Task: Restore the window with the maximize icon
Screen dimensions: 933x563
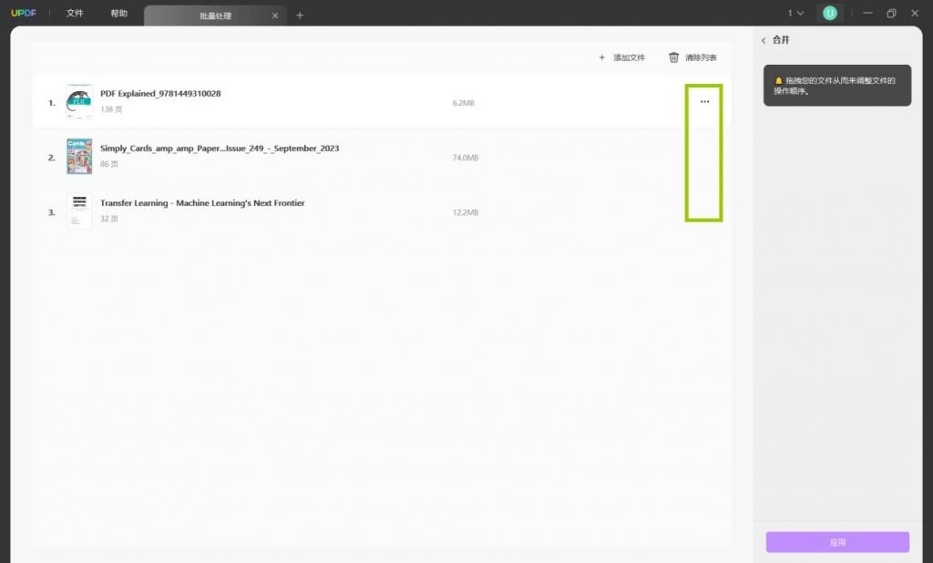Action: pyautogui.click(x=891, y=13)
